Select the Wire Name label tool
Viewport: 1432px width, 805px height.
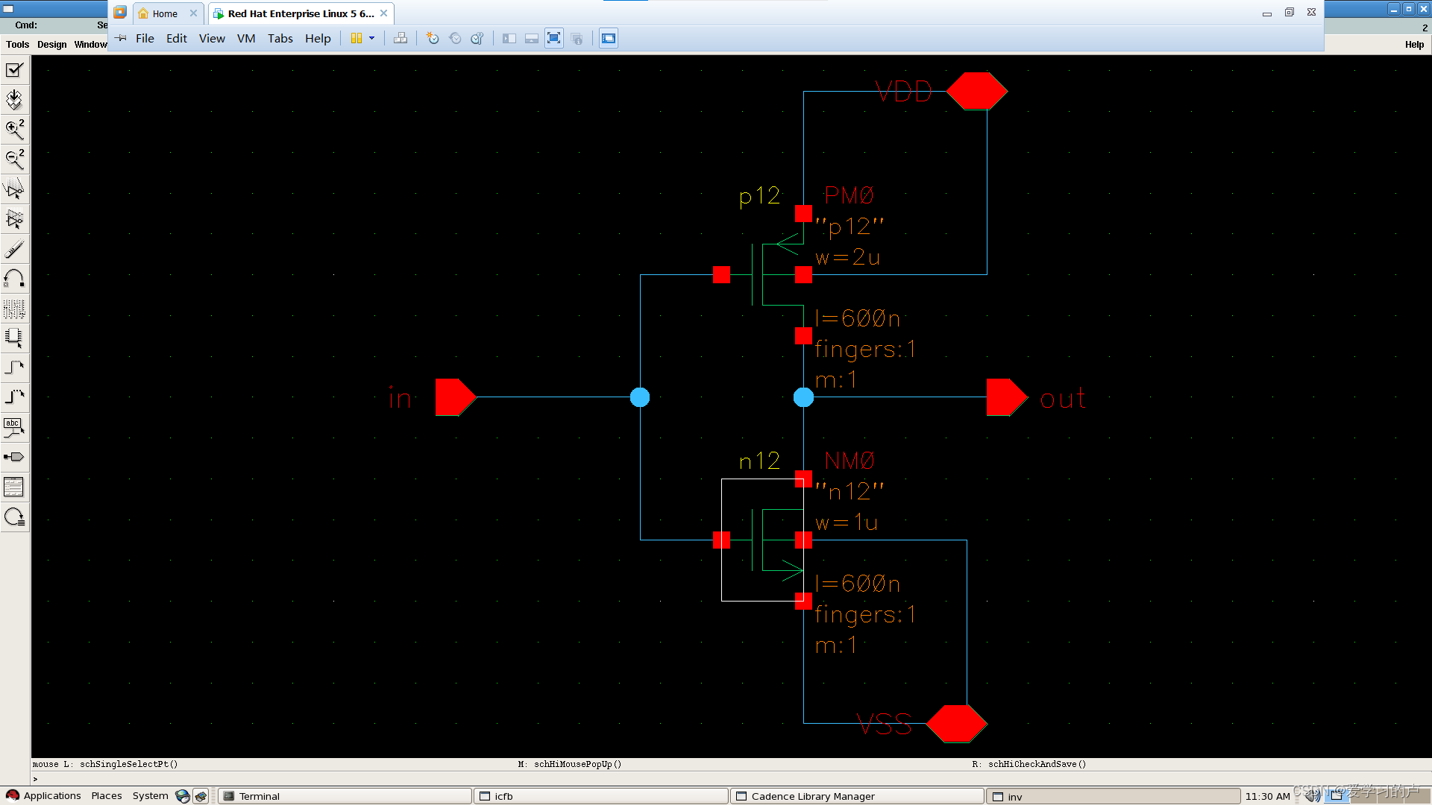(14, 427)
